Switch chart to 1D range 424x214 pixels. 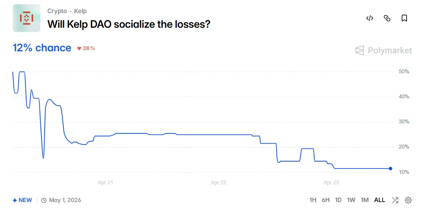click(338, 200)
